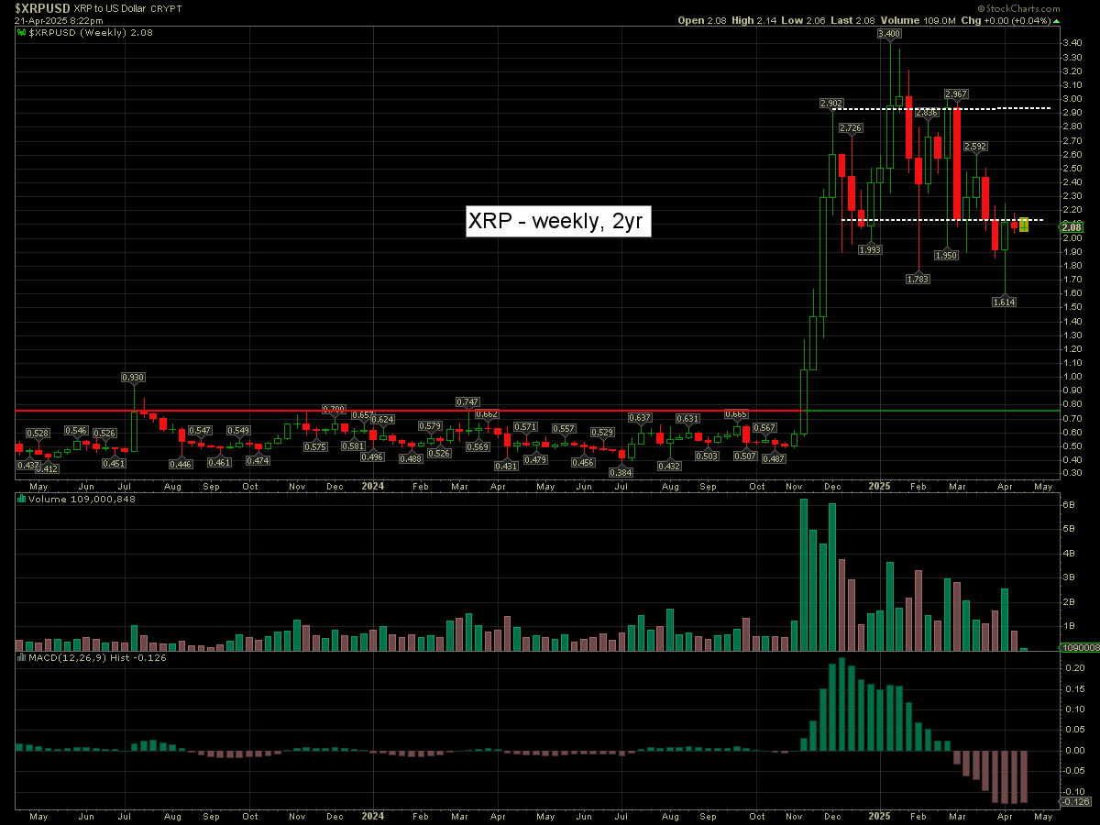Click the 2.967 price high label
Image resolution: width=1100 pixels, height=825 pixels.
tap(956, 93)
